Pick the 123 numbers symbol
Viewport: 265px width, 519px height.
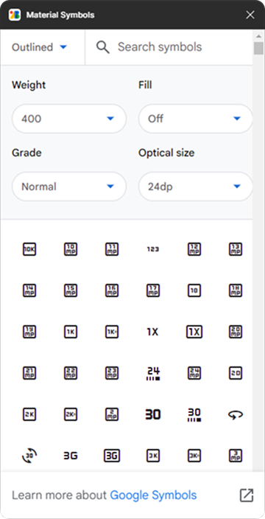pos(152,249)
